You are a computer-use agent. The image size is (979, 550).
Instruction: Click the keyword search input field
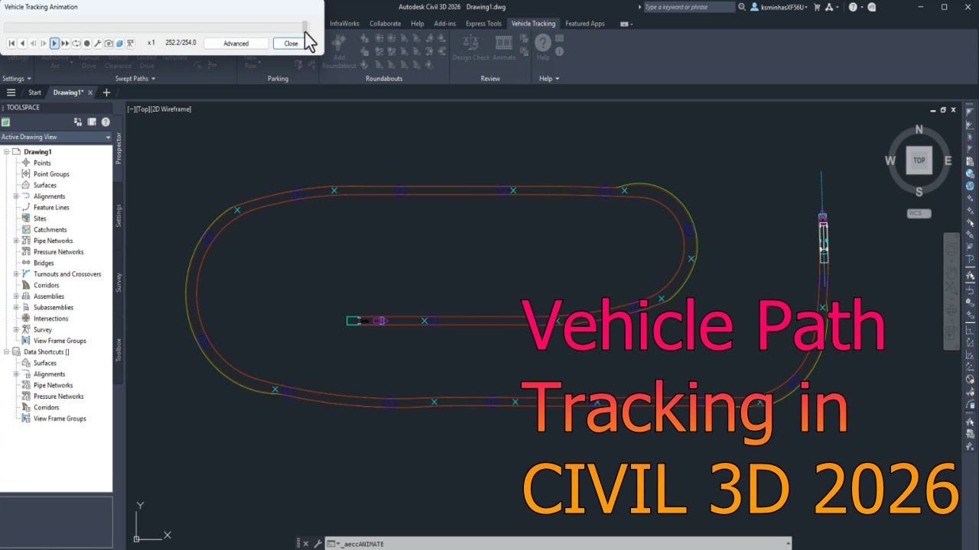click(688, 7)
